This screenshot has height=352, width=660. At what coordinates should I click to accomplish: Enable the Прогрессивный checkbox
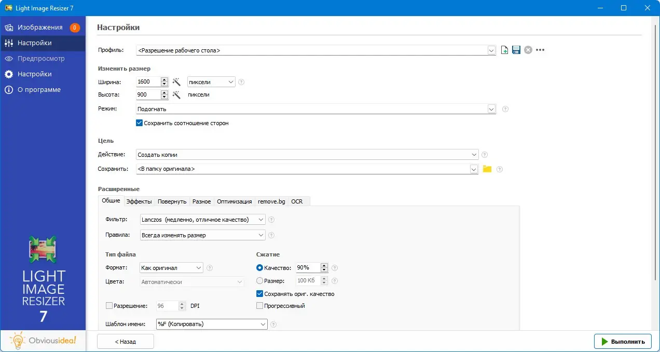(x=260, y=306)
